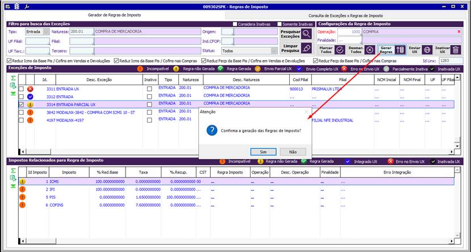Click the traffic light icon in title bar
The height and width of the screenshot is (252, 471).
17,6
